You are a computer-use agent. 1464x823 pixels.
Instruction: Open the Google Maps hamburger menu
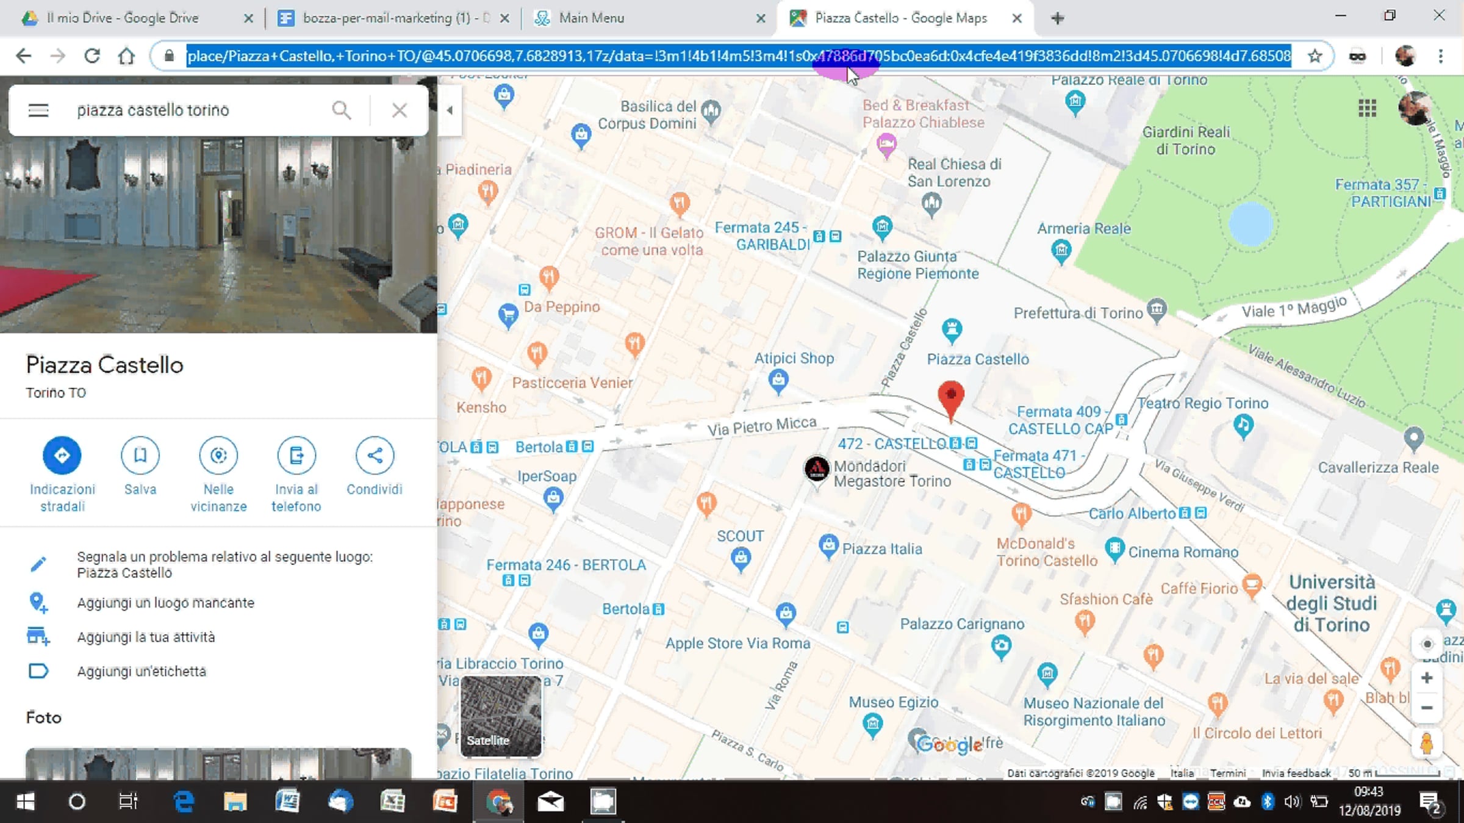tap(38, 110)
